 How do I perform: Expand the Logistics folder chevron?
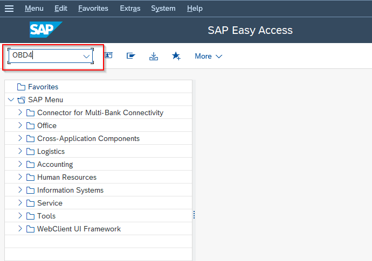pyautogui.click(x=20, y=151)
